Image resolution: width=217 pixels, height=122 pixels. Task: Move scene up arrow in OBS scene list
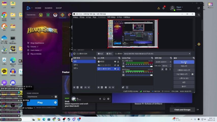tap(85, 87)
